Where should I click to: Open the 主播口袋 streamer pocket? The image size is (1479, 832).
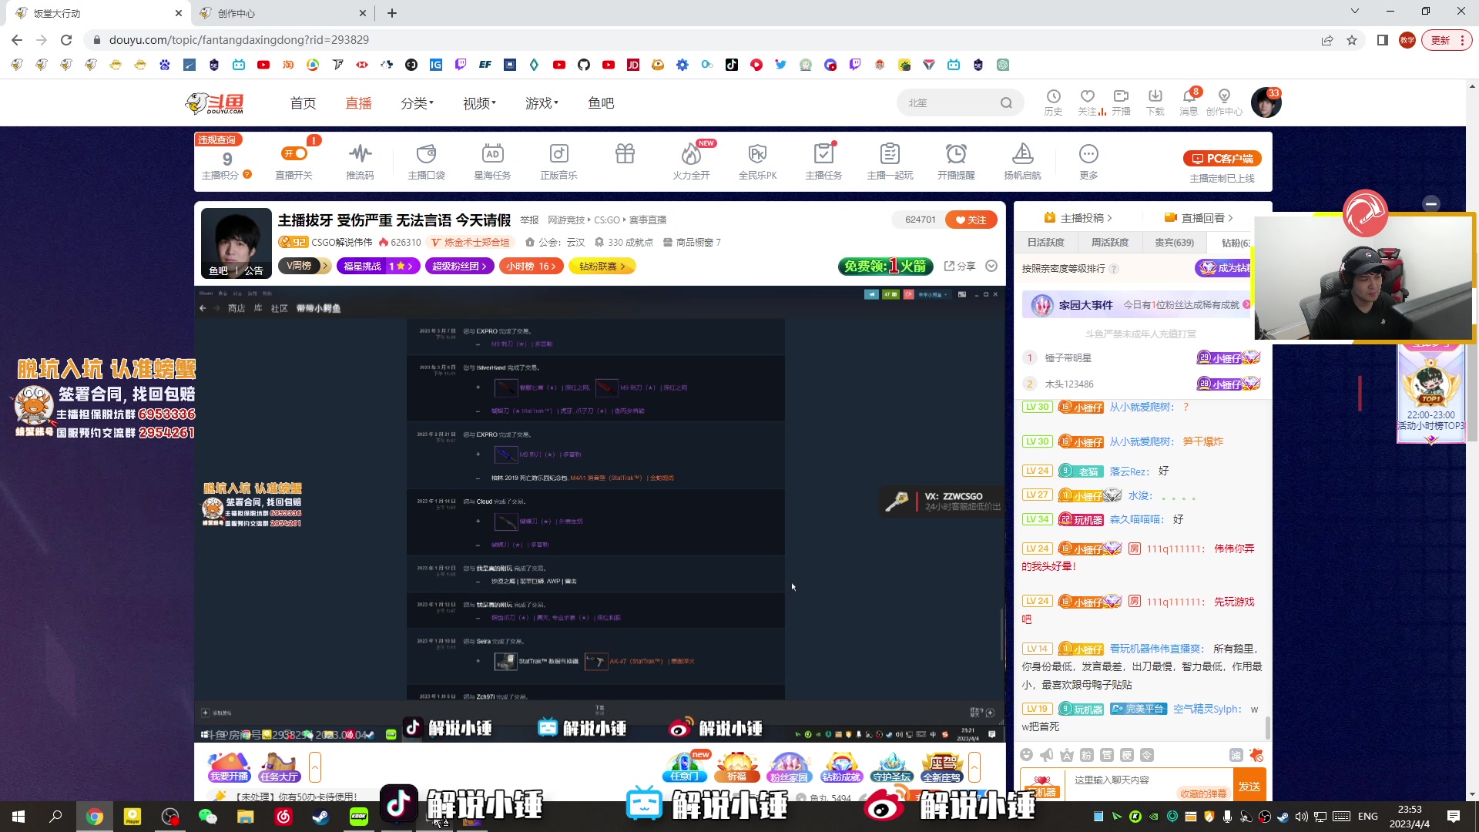coord(426,160)
